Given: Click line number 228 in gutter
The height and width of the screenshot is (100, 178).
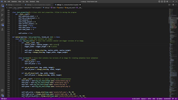Looking at the screenshot, I should tap(8, 58).
